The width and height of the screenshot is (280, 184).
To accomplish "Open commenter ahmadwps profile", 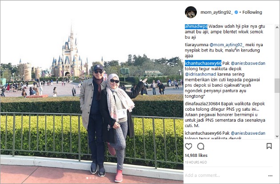I will [196, 26].
